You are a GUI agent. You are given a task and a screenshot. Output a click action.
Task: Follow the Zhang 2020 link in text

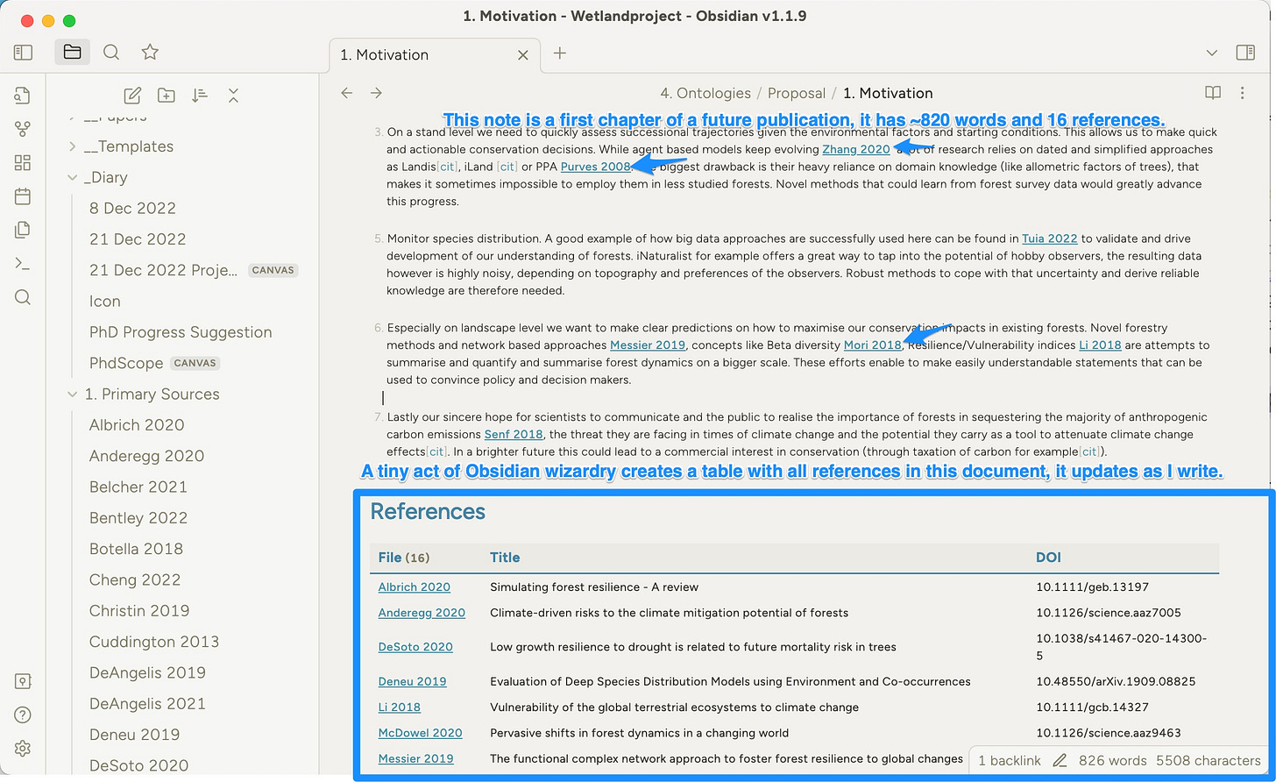point(855,149)
